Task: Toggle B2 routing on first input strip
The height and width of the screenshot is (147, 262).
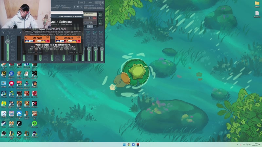Action: pos(13,49)
